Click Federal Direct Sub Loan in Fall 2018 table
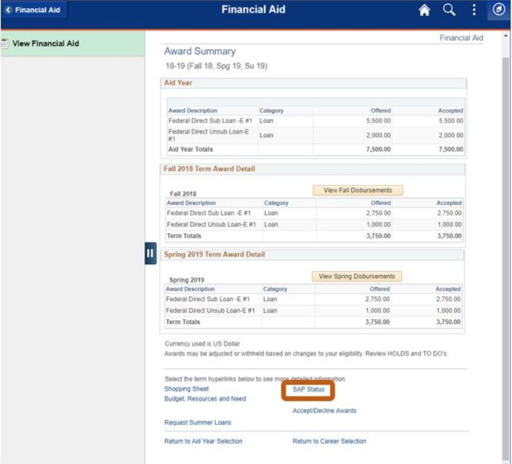This screenshot has height=464, width=512. coord(209,213)
